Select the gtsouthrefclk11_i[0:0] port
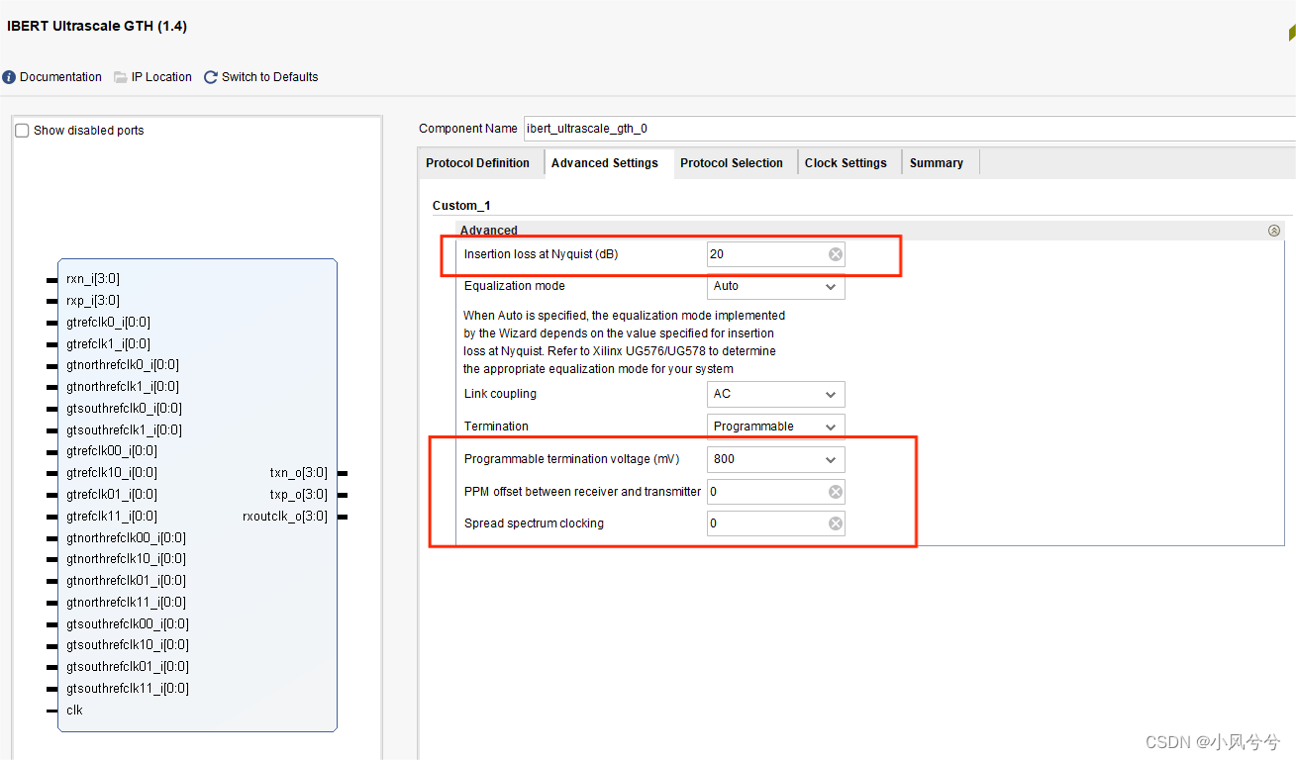This screenshot has width=1296, height=760. pyautogui.click(x=128, y=689)
